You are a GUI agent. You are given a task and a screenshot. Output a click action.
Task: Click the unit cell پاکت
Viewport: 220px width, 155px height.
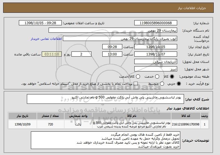pos(78,124)
